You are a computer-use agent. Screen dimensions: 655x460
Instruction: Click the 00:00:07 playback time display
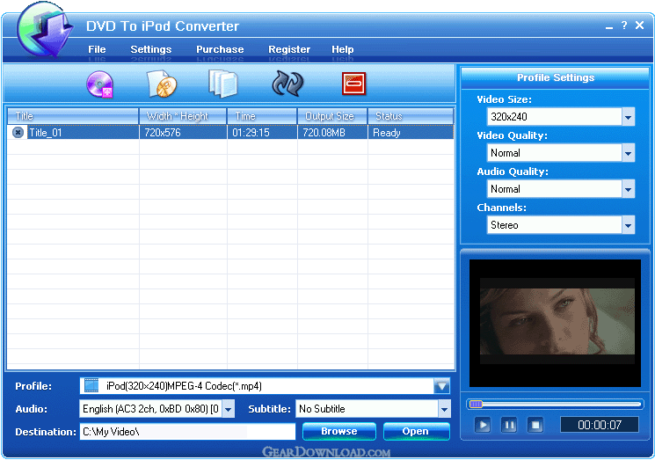600,425
